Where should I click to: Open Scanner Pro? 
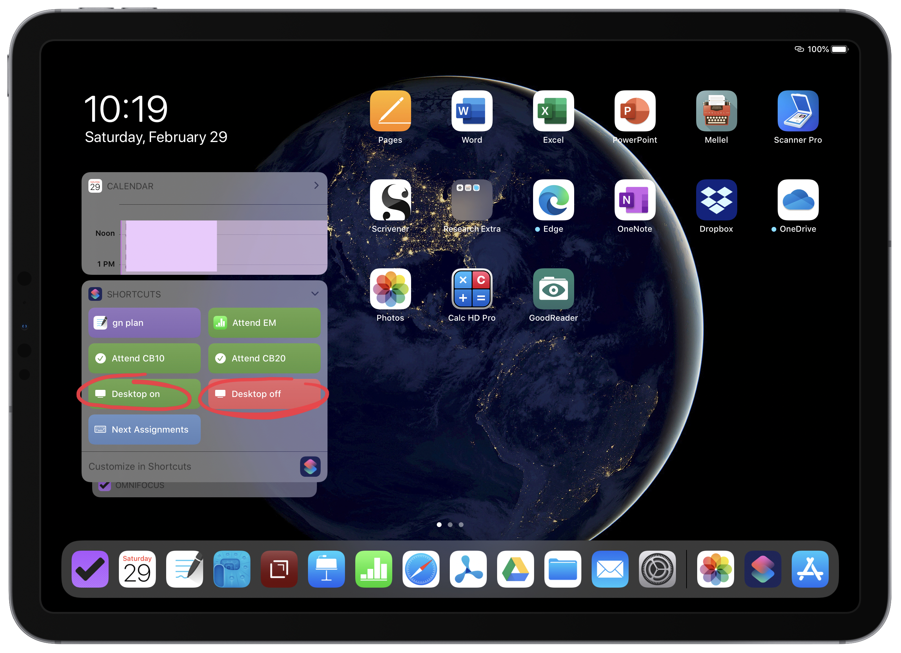797,111
